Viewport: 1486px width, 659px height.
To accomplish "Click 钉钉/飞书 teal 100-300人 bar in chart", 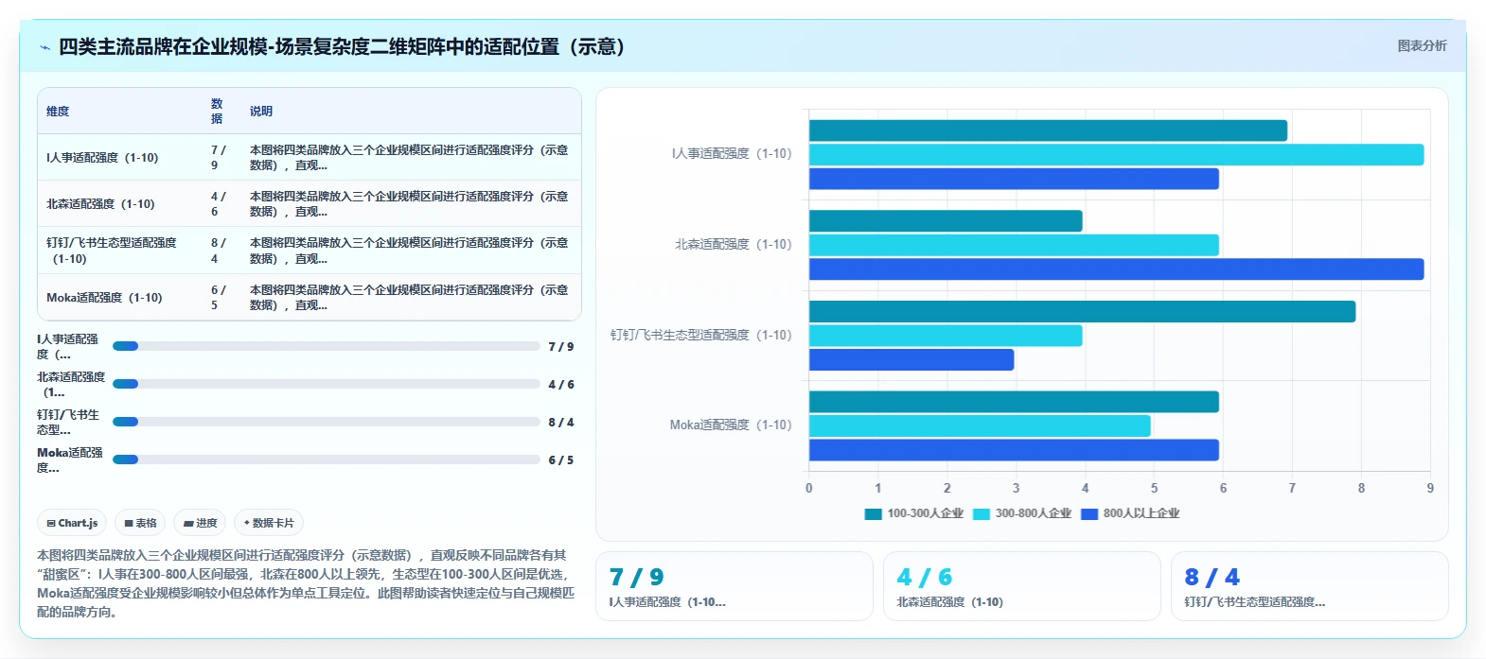I will click(1082, 311).
